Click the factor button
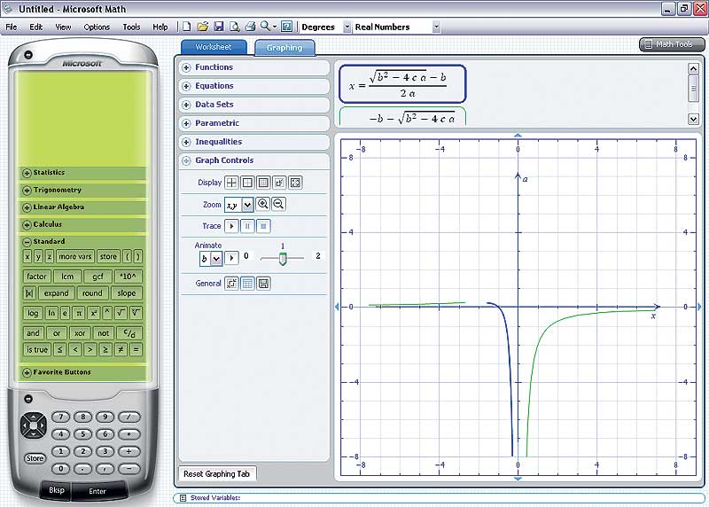709x507 pixels. tap(36, 277)
